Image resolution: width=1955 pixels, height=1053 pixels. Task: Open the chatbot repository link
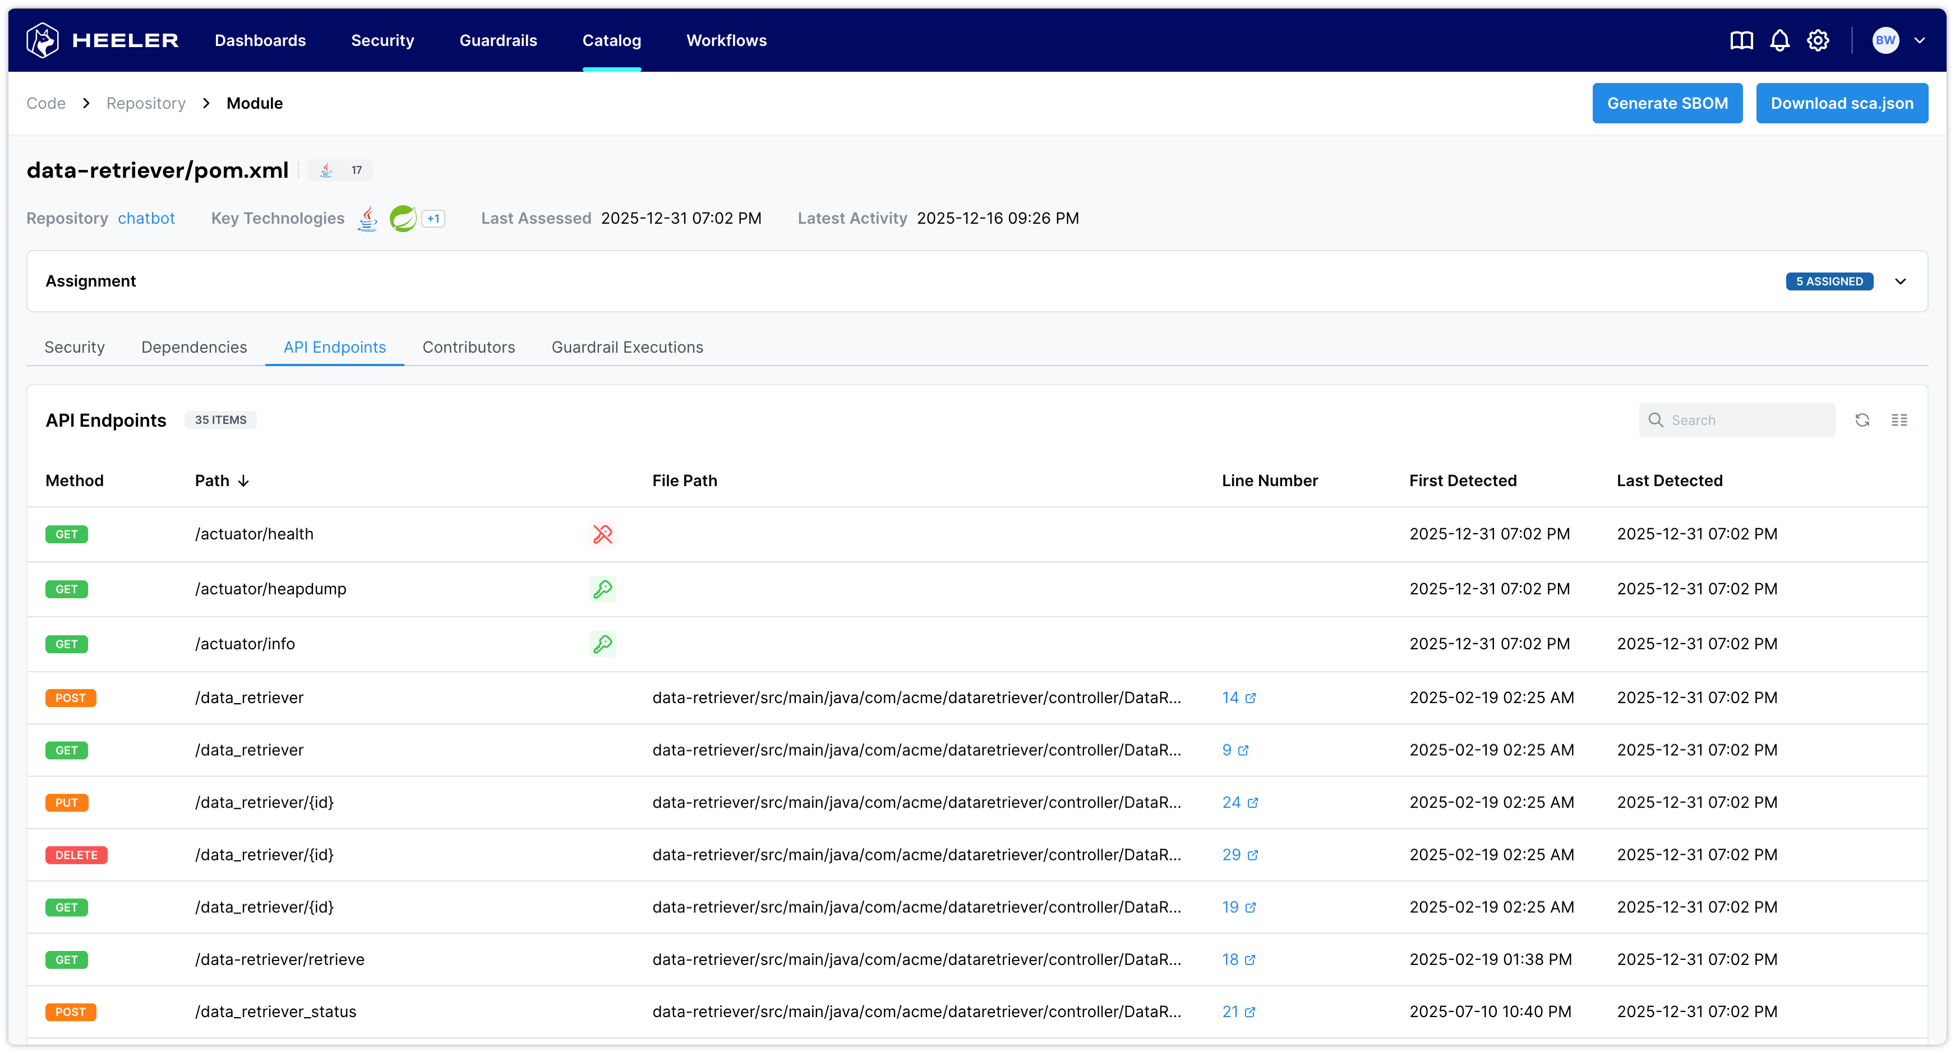(146, 219)
